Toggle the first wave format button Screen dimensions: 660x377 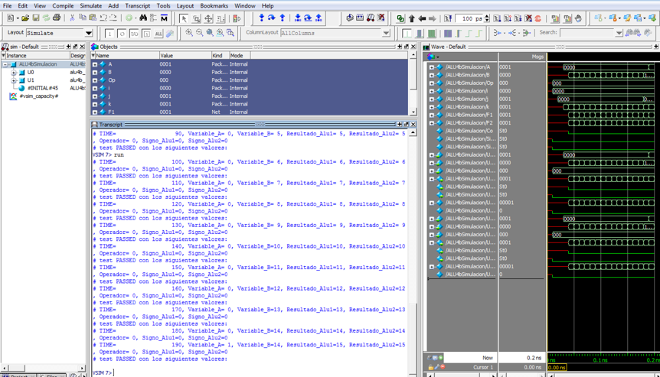(x=407, y=33)
